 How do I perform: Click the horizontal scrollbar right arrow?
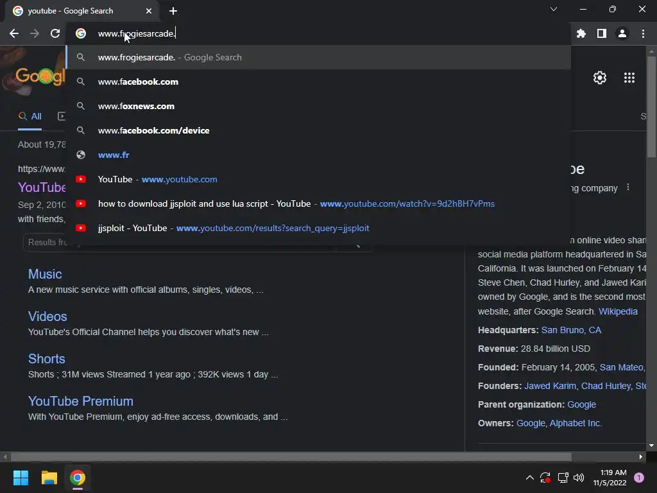pos(641,456)
